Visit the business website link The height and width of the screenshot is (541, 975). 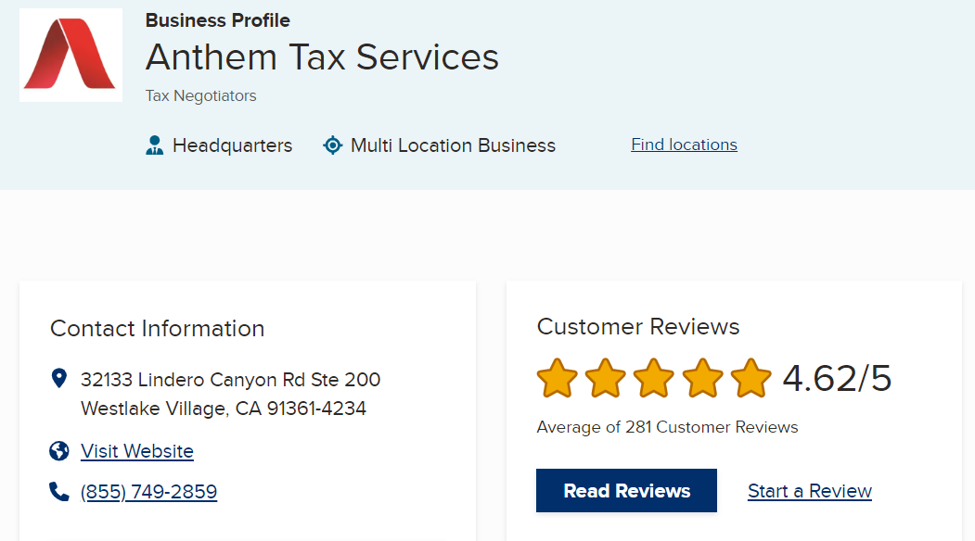click(136, 451)
